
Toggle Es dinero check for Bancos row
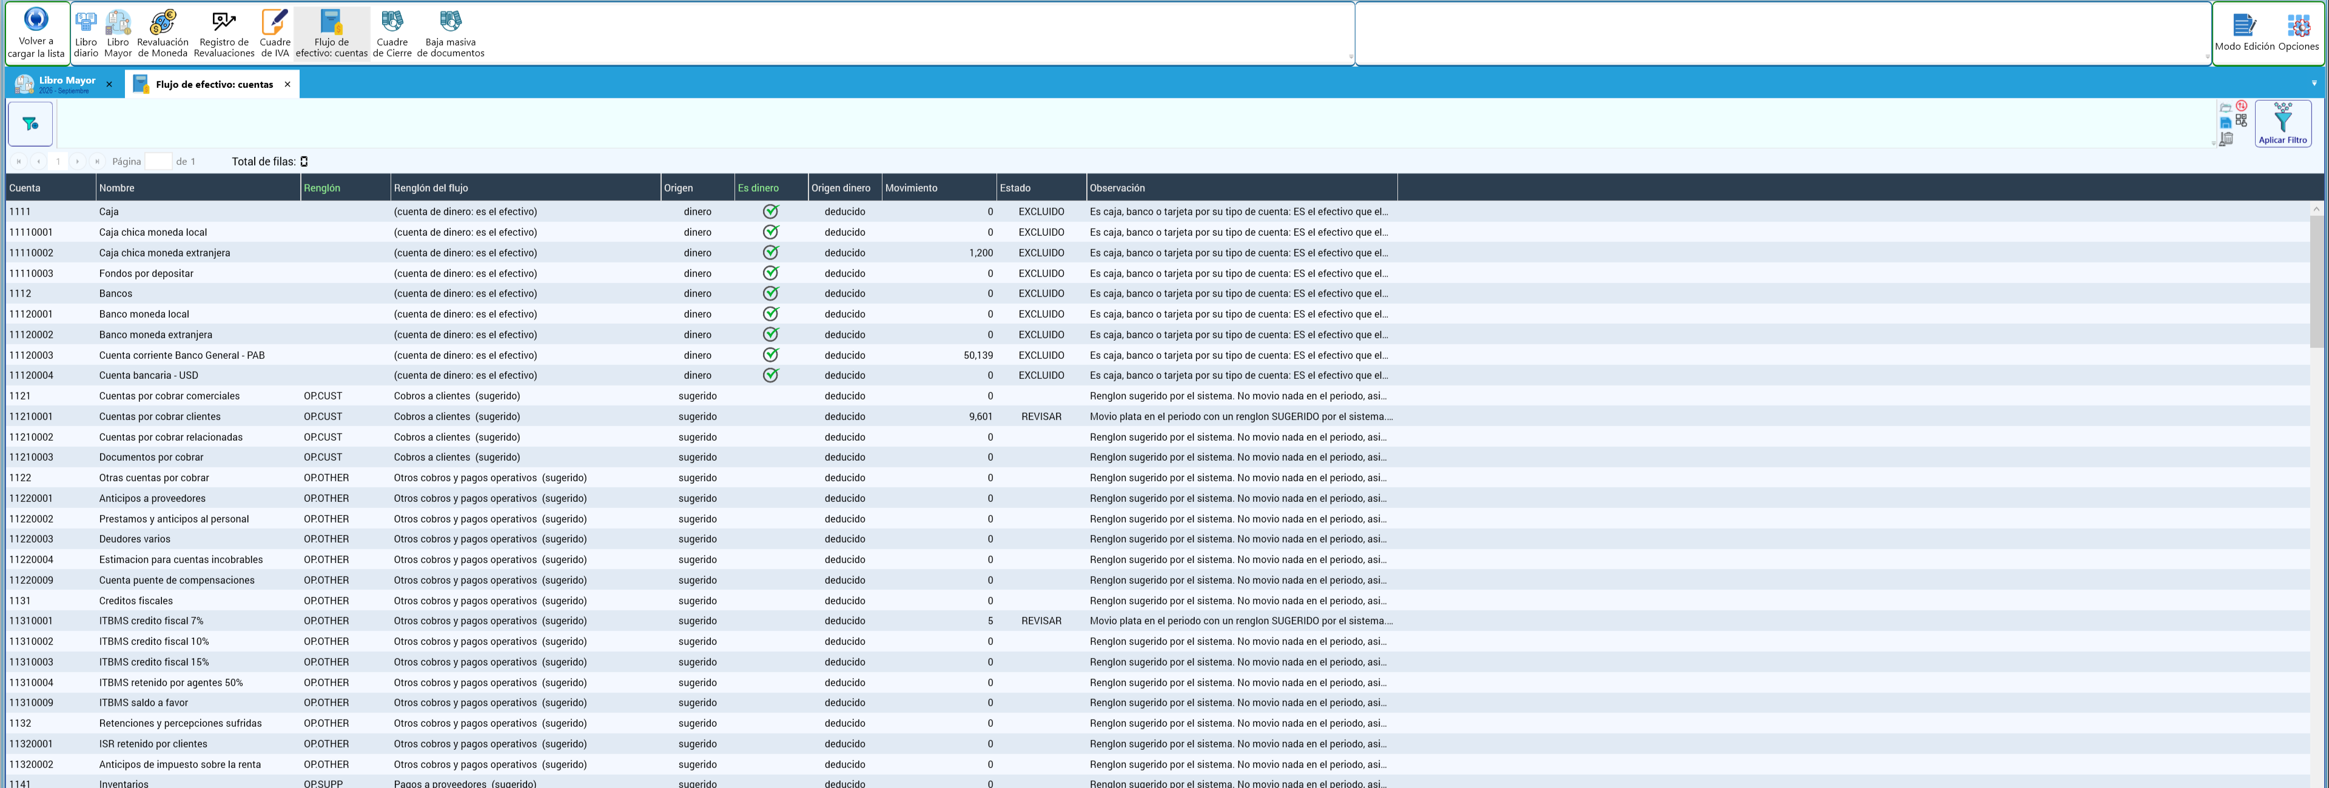(770, 294)
